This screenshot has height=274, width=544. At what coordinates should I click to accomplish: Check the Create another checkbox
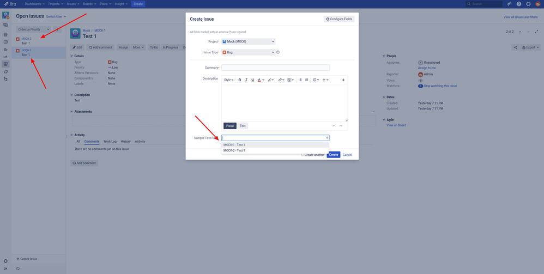click(303, 155)
